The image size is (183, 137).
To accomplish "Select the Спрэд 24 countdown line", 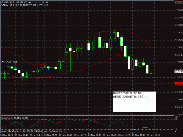I will click(25, 5).
